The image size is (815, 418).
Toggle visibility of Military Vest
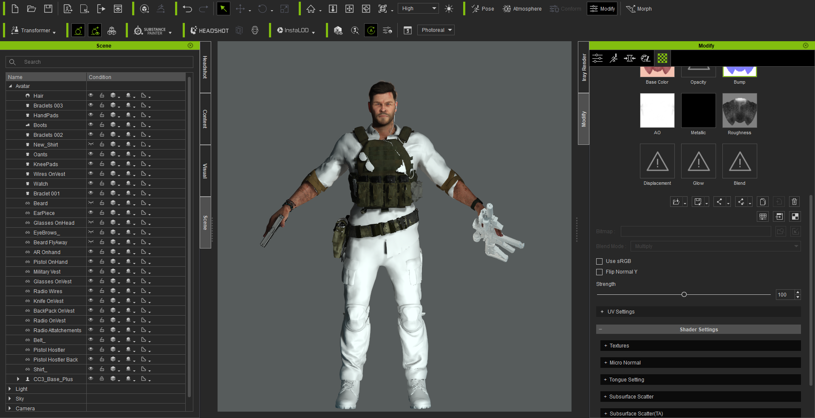tap(91, 271)
